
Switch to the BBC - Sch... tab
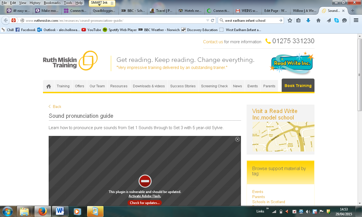133,11
